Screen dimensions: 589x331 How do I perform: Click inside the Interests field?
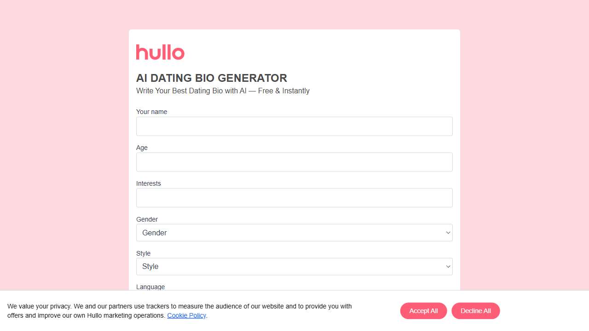tap(294, 198)
